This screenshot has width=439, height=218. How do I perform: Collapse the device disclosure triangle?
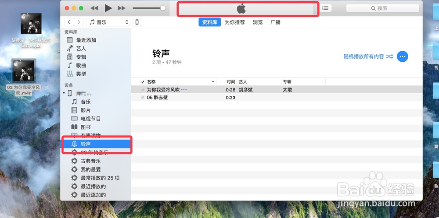tap(64, 93)
